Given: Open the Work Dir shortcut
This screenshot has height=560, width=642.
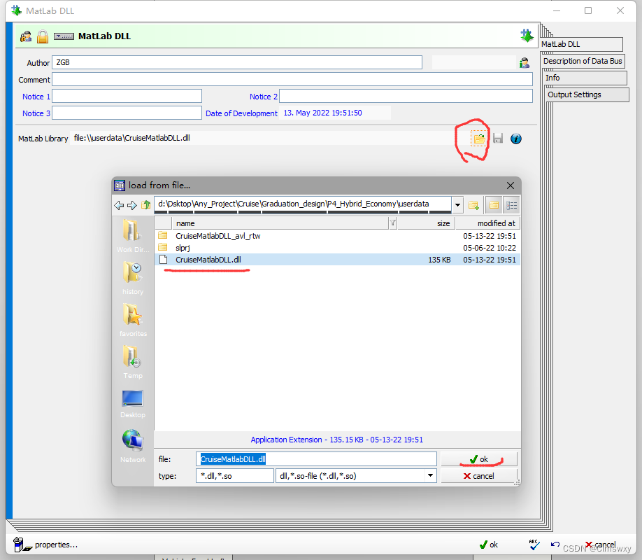Looking at the screenshot, I should pos(132,236).
